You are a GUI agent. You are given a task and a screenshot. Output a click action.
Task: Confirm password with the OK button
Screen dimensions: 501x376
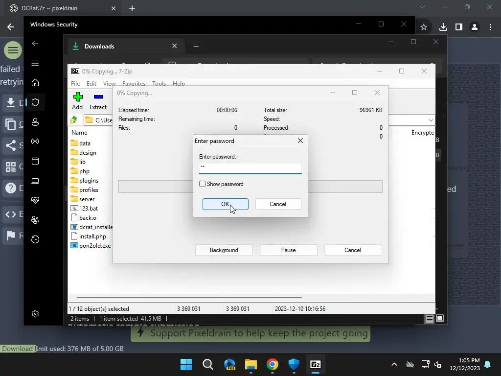[x=225, y=204]
